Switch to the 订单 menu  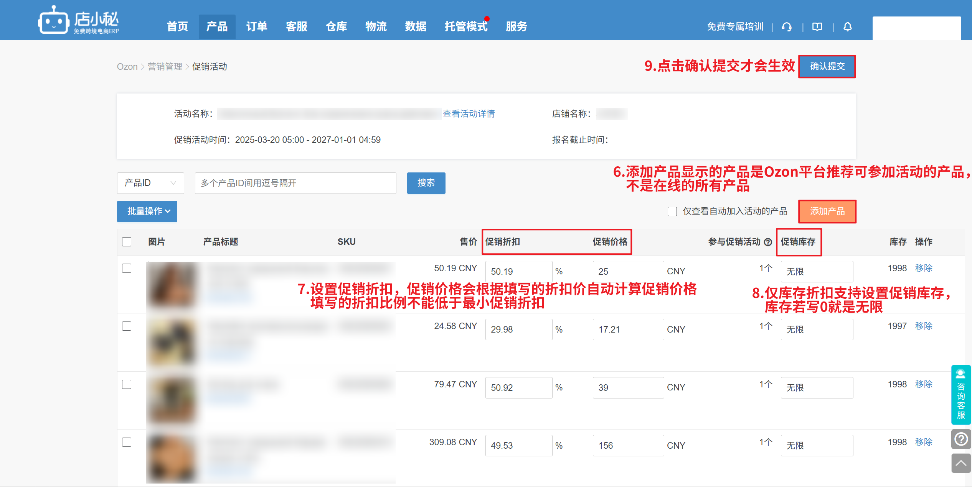(x=256, y=27)
